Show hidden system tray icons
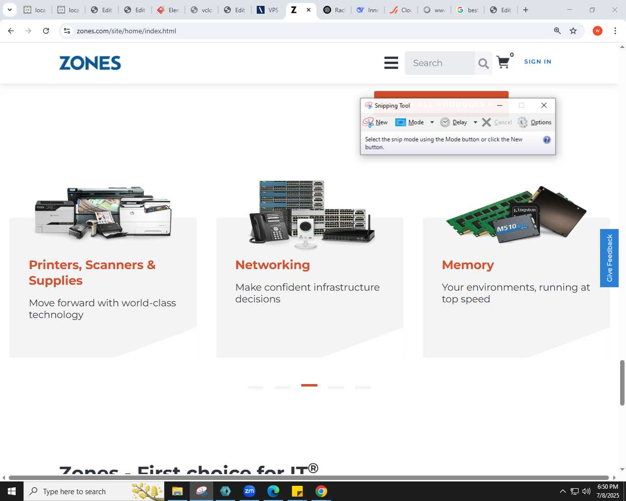626x501 pixels. [x=562, y=491]
